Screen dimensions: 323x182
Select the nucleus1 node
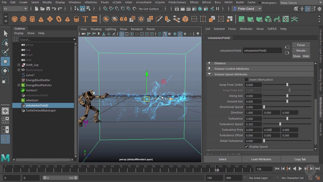pyautogui.click(x=32, y=90)
